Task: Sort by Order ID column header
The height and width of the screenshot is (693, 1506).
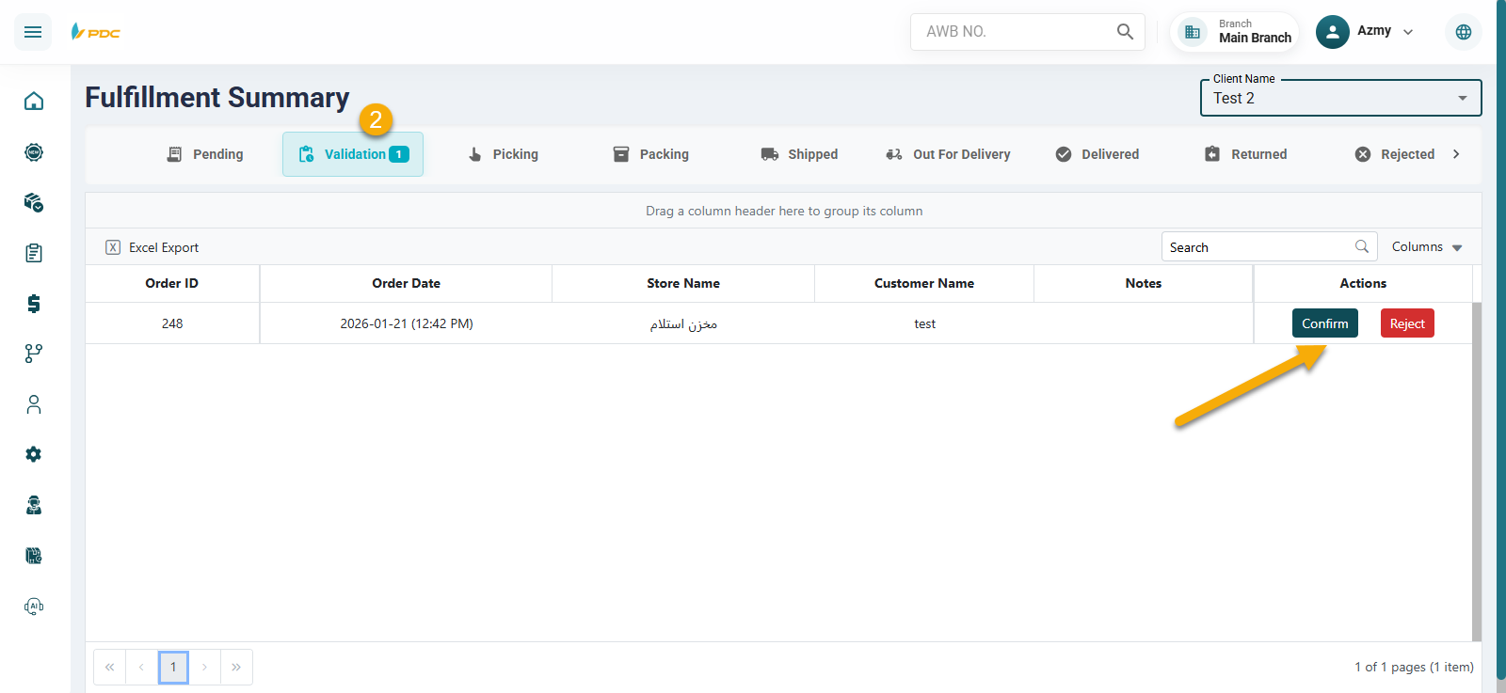Action: (x=172, y=283)
